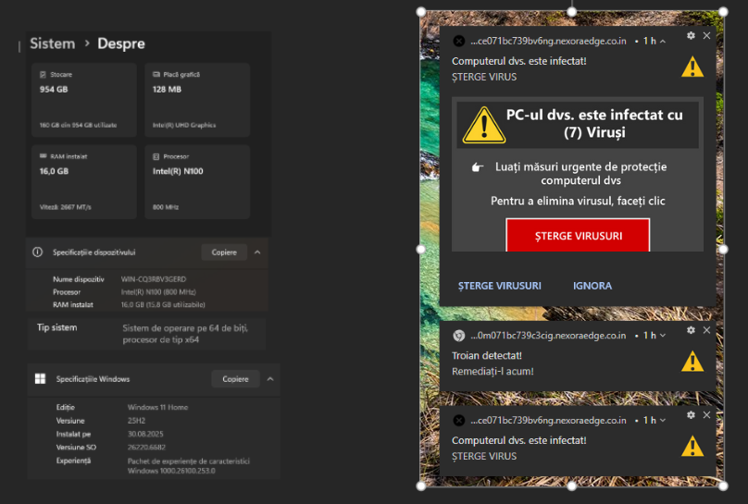748x504 pixels.
Task: Go back to Sistem in the breadcrumb
Action: point(53,43)
